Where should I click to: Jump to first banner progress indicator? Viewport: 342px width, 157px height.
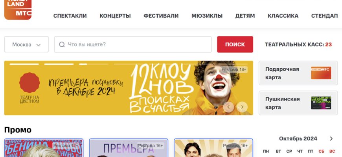tap(24, 64)
